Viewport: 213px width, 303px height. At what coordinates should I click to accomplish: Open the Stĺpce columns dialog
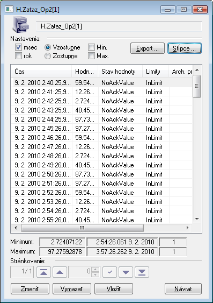click(185, 48)
